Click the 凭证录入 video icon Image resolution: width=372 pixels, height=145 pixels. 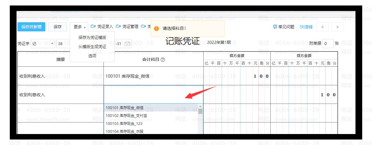(x=93, y=27)
